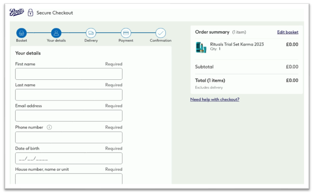The image size is (314, 195).
Task: Focus the Last name input field
Action: [69, 94]
